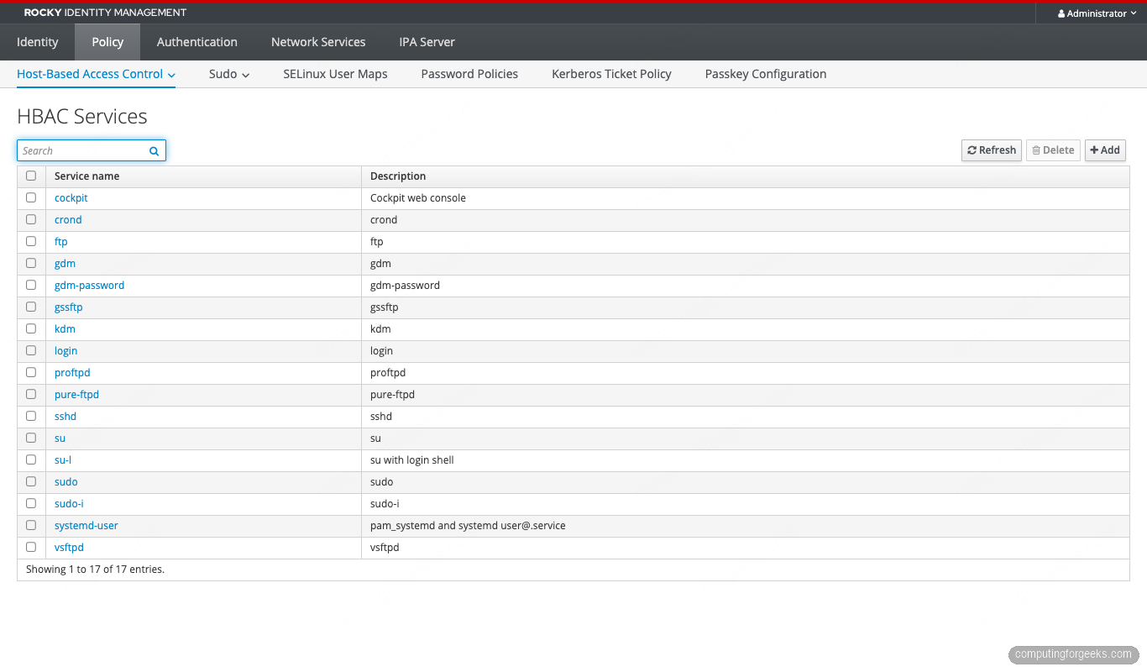Image resolution: width=1147 pixels, height=672 pixels.
Task: Open the gdm-password service link
Action: [89, 286]
